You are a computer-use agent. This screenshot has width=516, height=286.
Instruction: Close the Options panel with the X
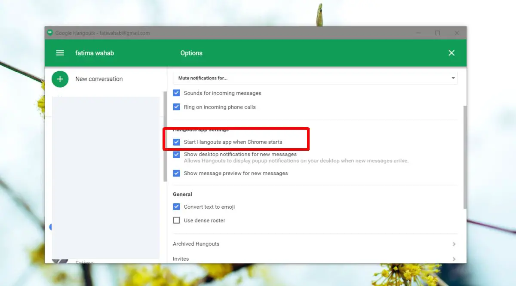pyautogui.click(x=451, y=53)
